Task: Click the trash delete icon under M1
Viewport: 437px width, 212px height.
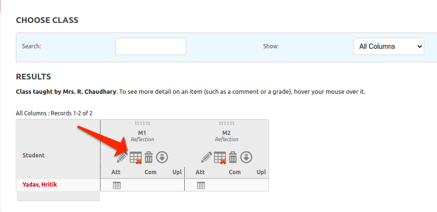Action: (x=148, y=157)
